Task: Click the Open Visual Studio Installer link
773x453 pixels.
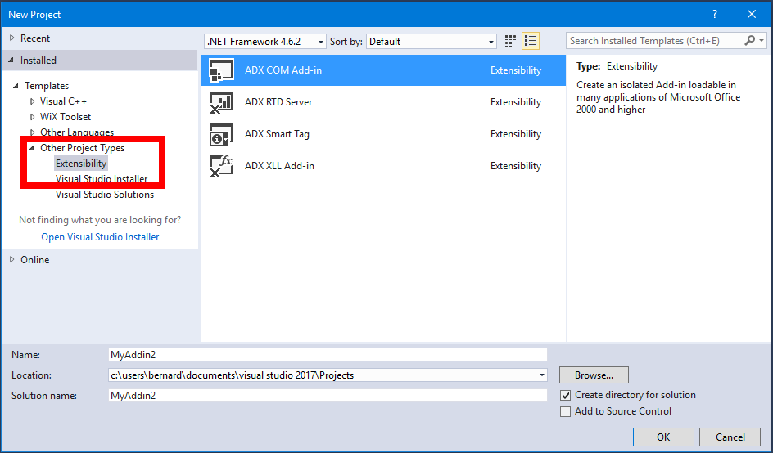Action: [x=100, y=237]
